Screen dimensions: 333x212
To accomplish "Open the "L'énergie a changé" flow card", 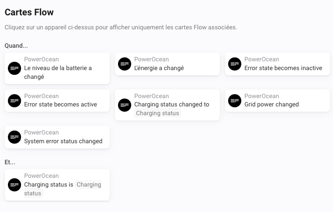I will coord(159,68).
